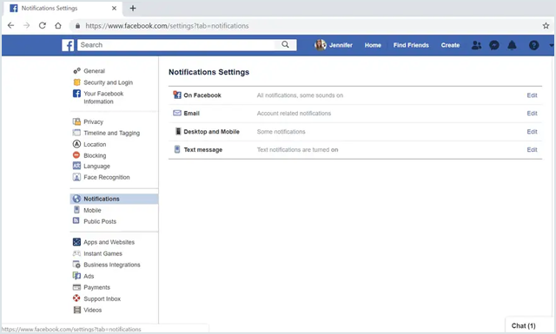Open Business Integrations settings
Viewport: 556px width, 334px height.
tap(112, 265)
